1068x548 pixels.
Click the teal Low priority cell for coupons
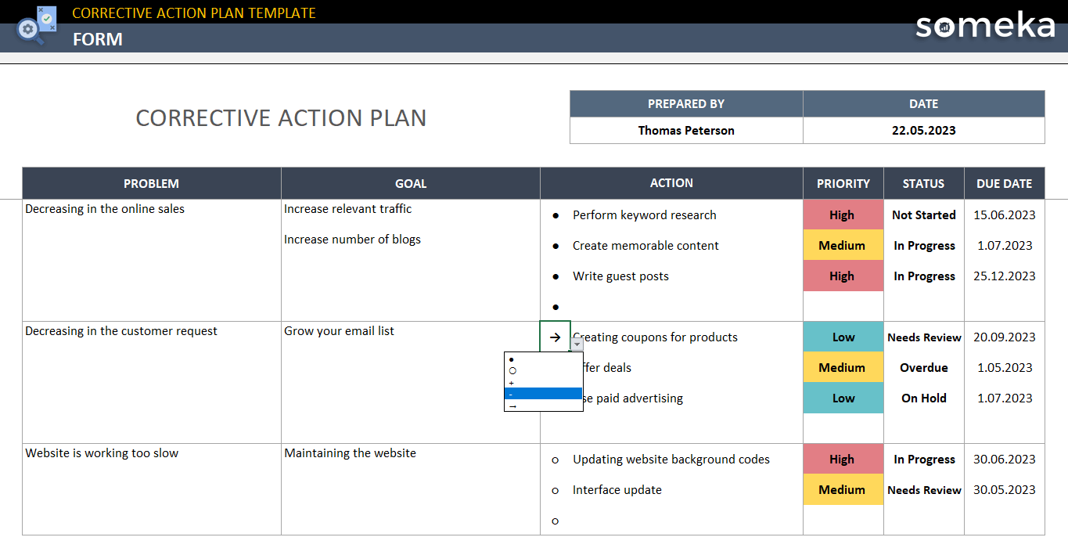click(843, 337)
